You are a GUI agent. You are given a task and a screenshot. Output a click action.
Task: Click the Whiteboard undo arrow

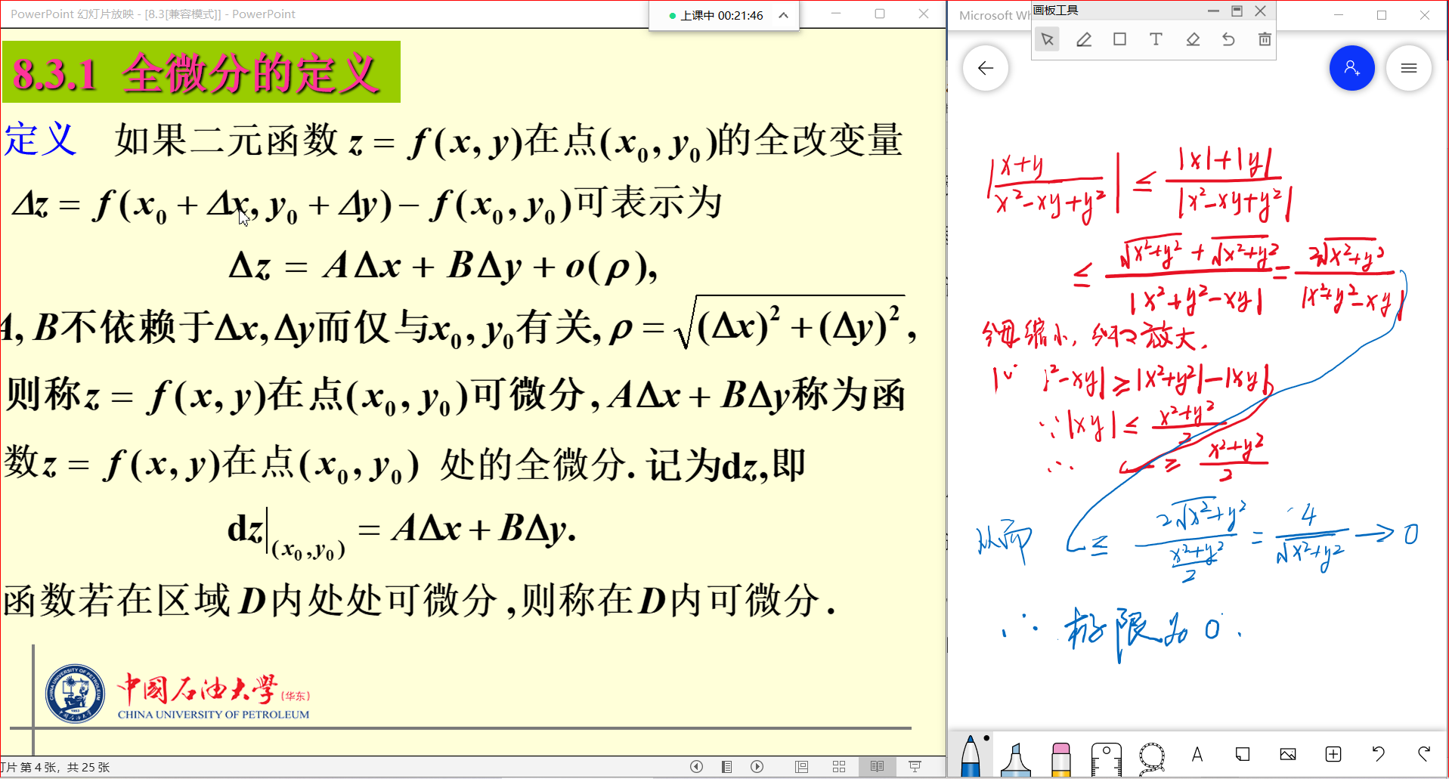point(1378,754)
